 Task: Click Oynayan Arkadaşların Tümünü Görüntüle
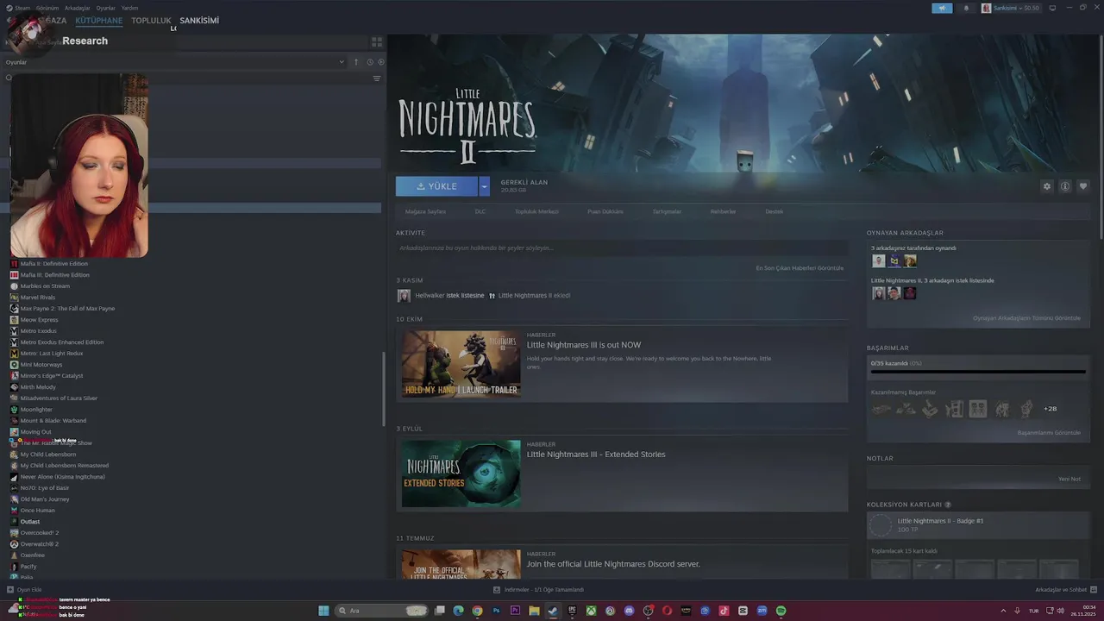(x=1026, y=318)
